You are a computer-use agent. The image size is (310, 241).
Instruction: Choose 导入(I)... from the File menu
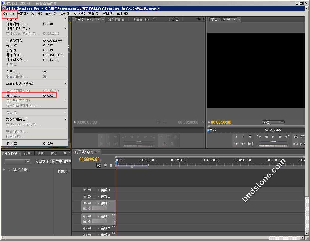pyautogui.click(x=14, y=96)
